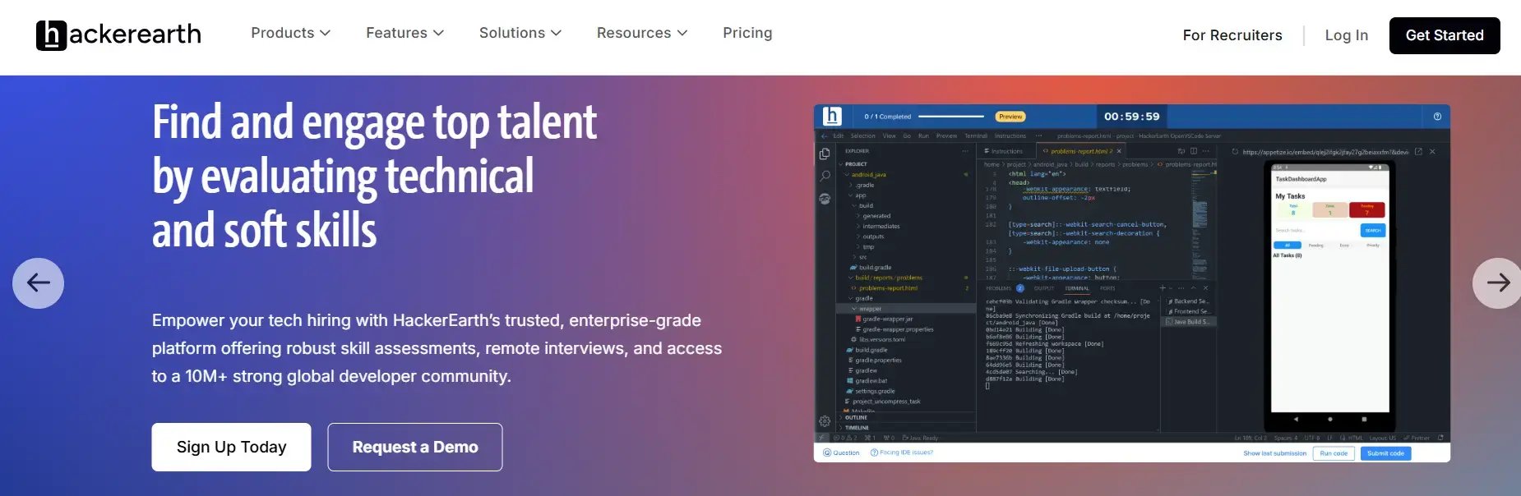The image size is (1521, 496).
Task: Click the Explorer panel more-actions ellipsis
Action: pos(965,151)
